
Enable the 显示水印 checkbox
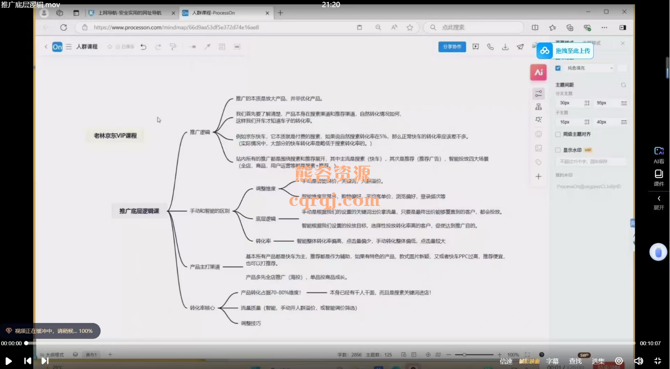point(558,150)
